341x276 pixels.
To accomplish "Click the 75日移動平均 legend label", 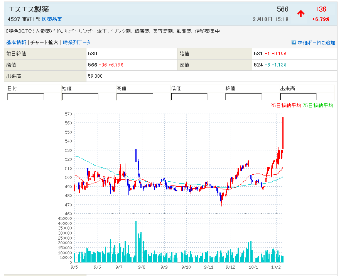I will click(318, 105).
